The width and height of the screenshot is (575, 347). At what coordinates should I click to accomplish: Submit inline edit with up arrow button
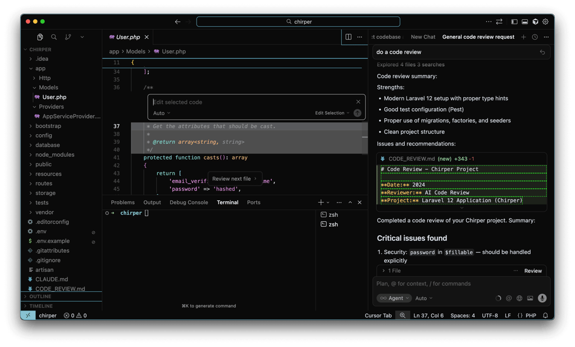357,113
